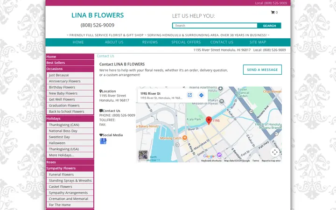Click the Google logo on map

coord(209,156)
